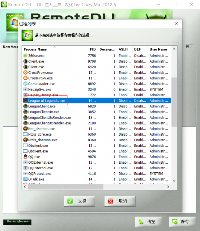The width and height of the screenshot is (200, 231).
Task: Select the CrossProxy.exe row with PID 15...
Action: point(97,72)
